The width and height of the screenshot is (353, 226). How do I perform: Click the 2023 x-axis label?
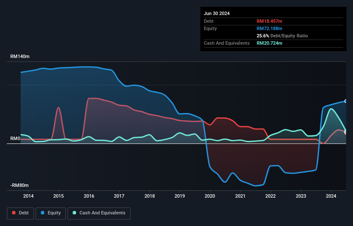point(301,196)
